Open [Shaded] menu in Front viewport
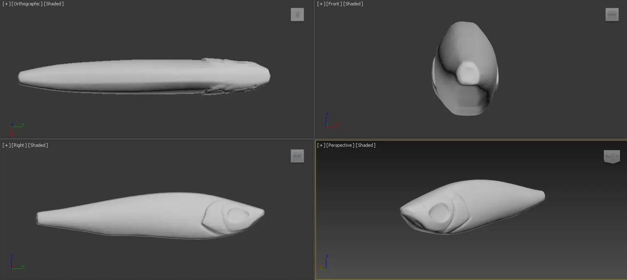Screen dimensions: 627x280 [354, 4]
